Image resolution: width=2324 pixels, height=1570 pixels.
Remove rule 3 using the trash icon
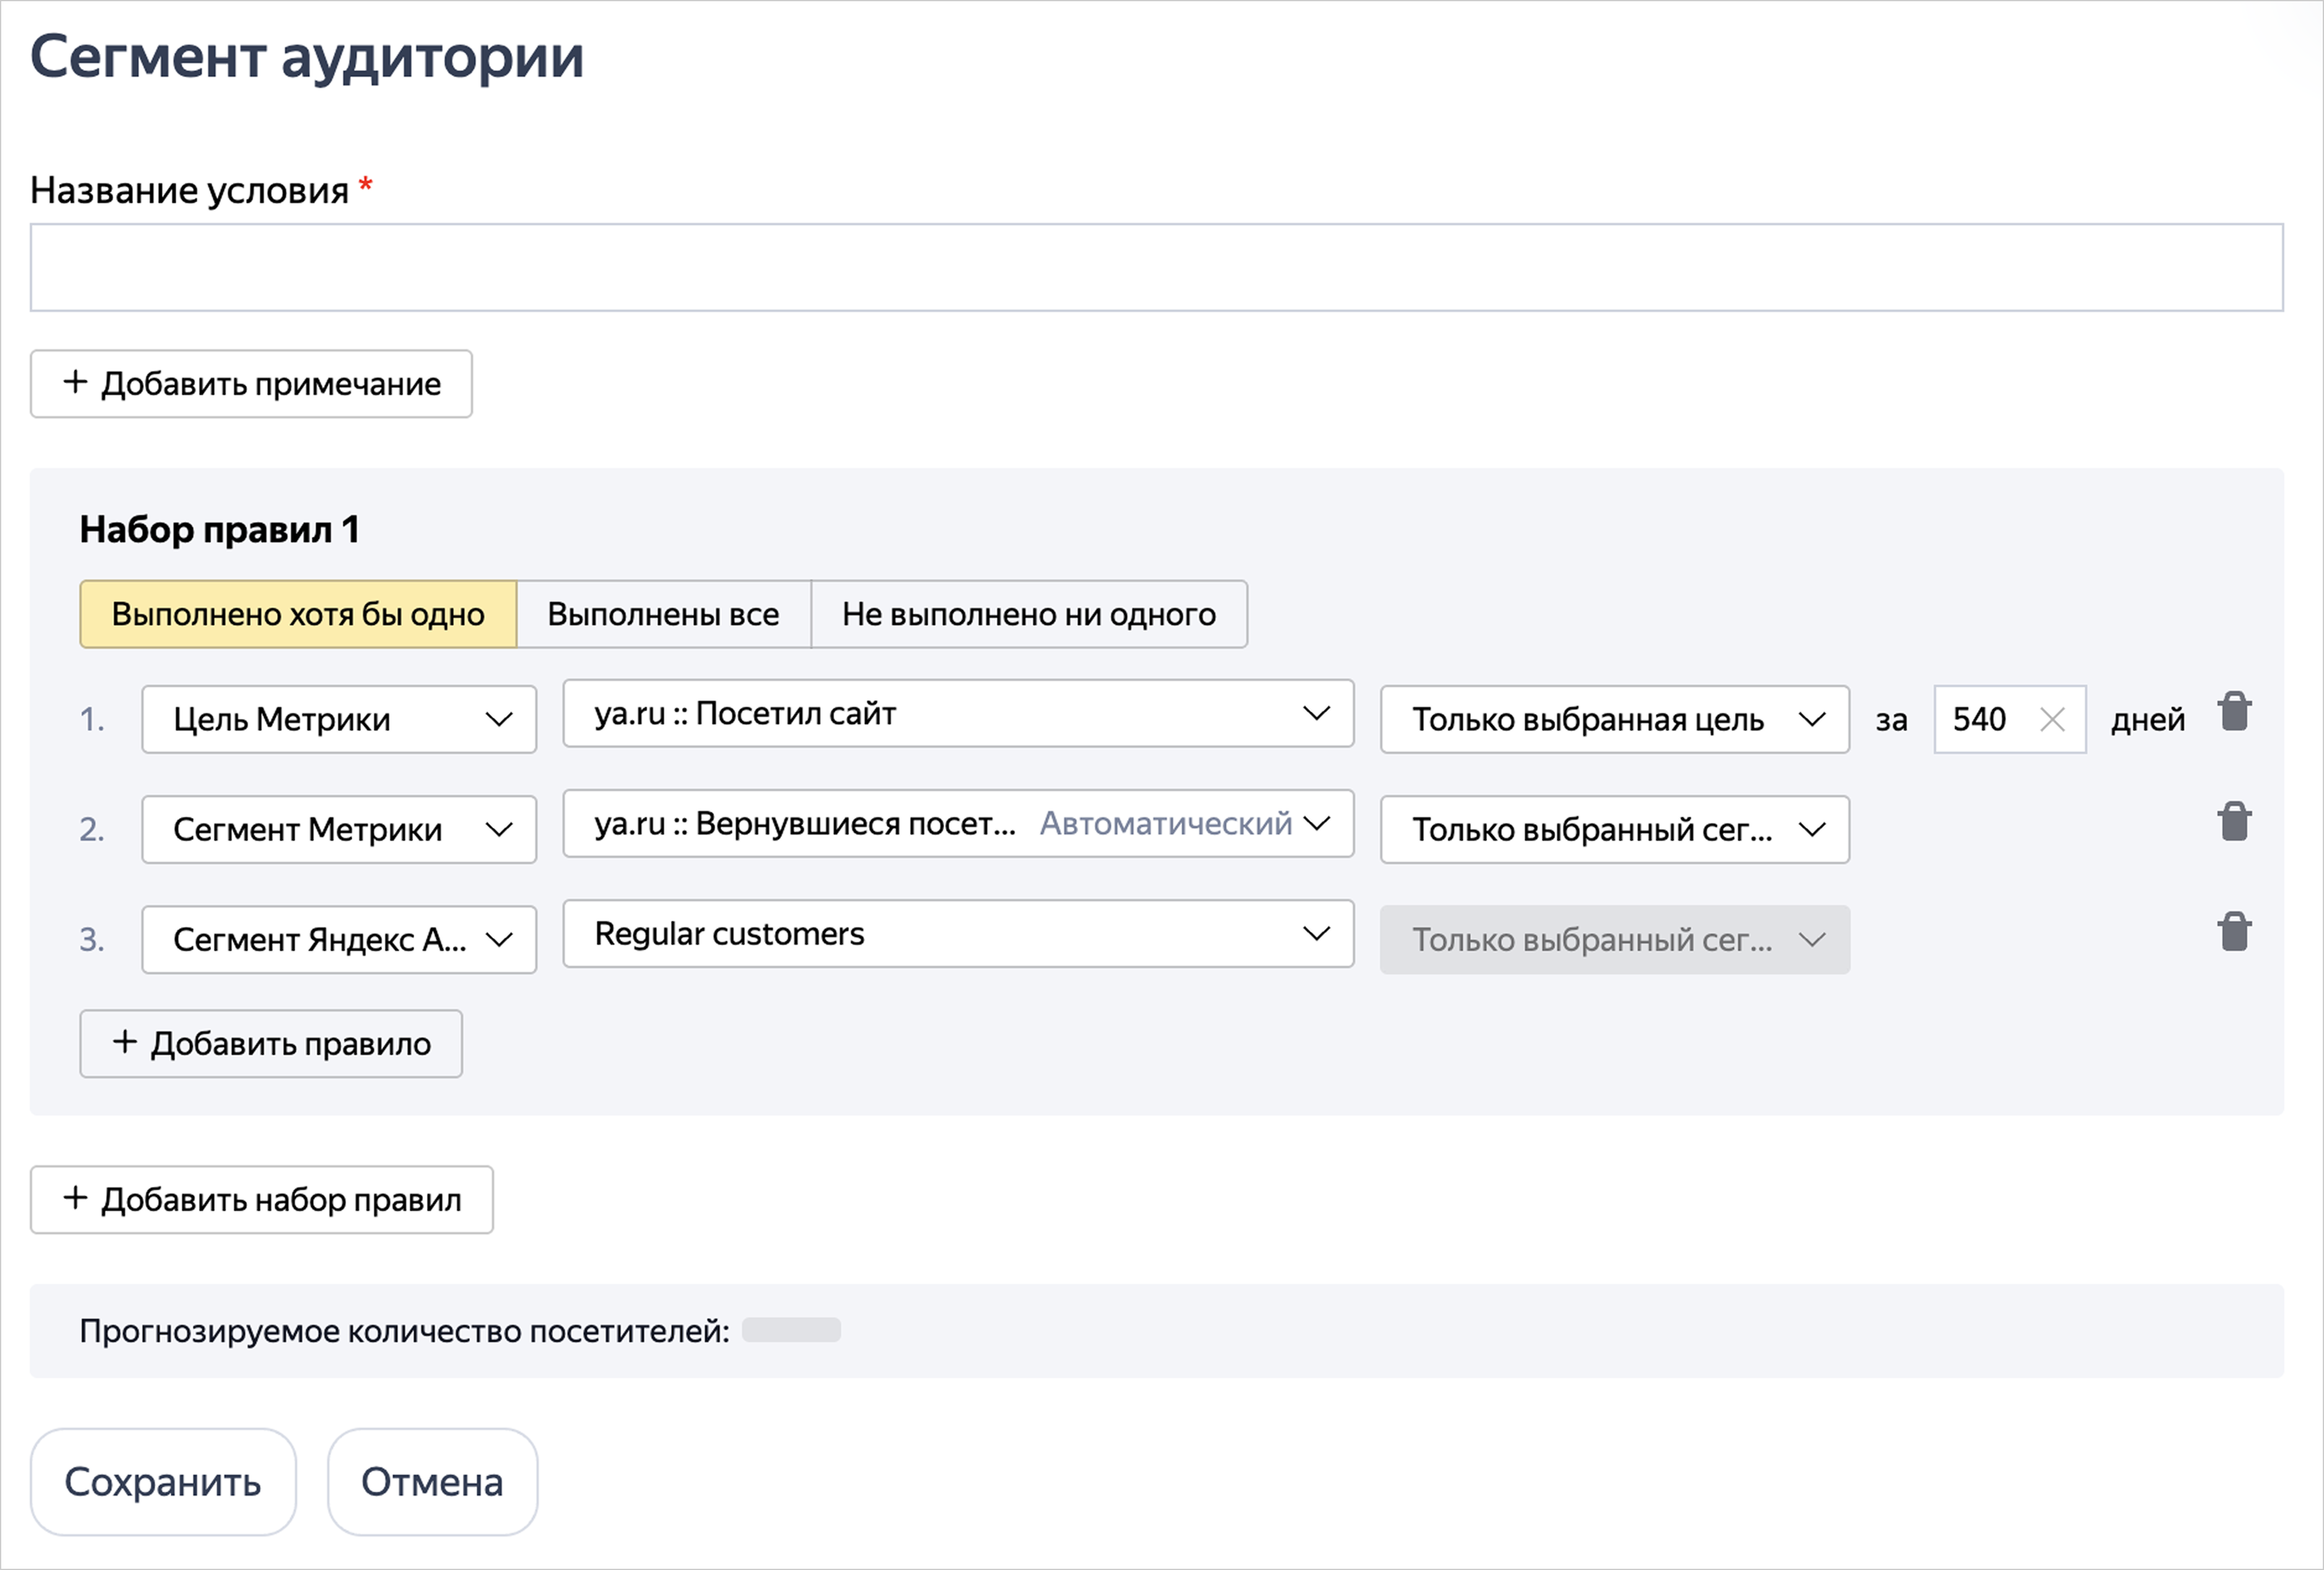[2234, 932]
